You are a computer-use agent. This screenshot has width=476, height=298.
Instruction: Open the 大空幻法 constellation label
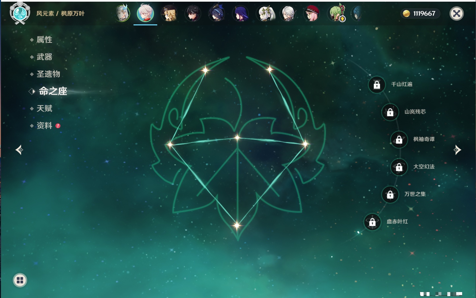[424, 167]
